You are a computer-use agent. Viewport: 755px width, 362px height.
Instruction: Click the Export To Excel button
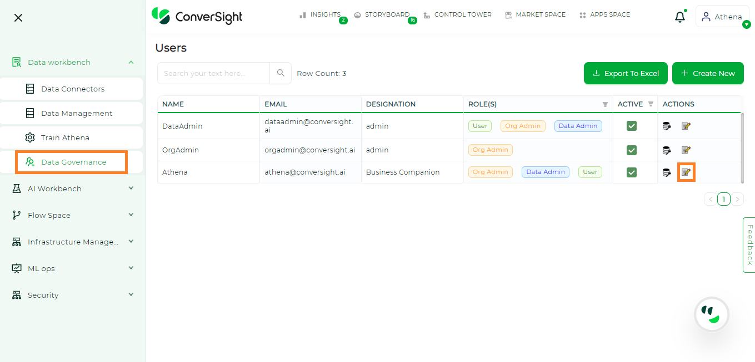[626, 73]
